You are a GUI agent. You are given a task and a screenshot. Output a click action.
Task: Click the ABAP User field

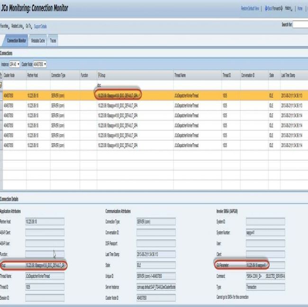click(45, 244)
